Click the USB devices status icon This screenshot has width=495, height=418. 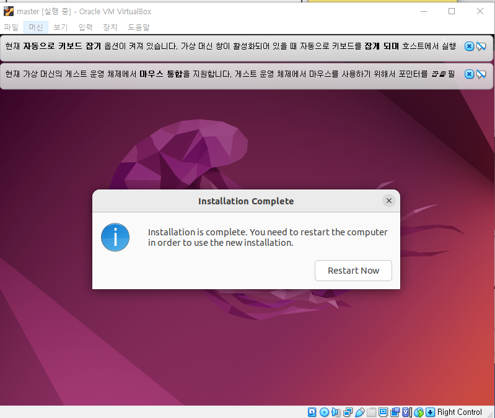(360, 412)
